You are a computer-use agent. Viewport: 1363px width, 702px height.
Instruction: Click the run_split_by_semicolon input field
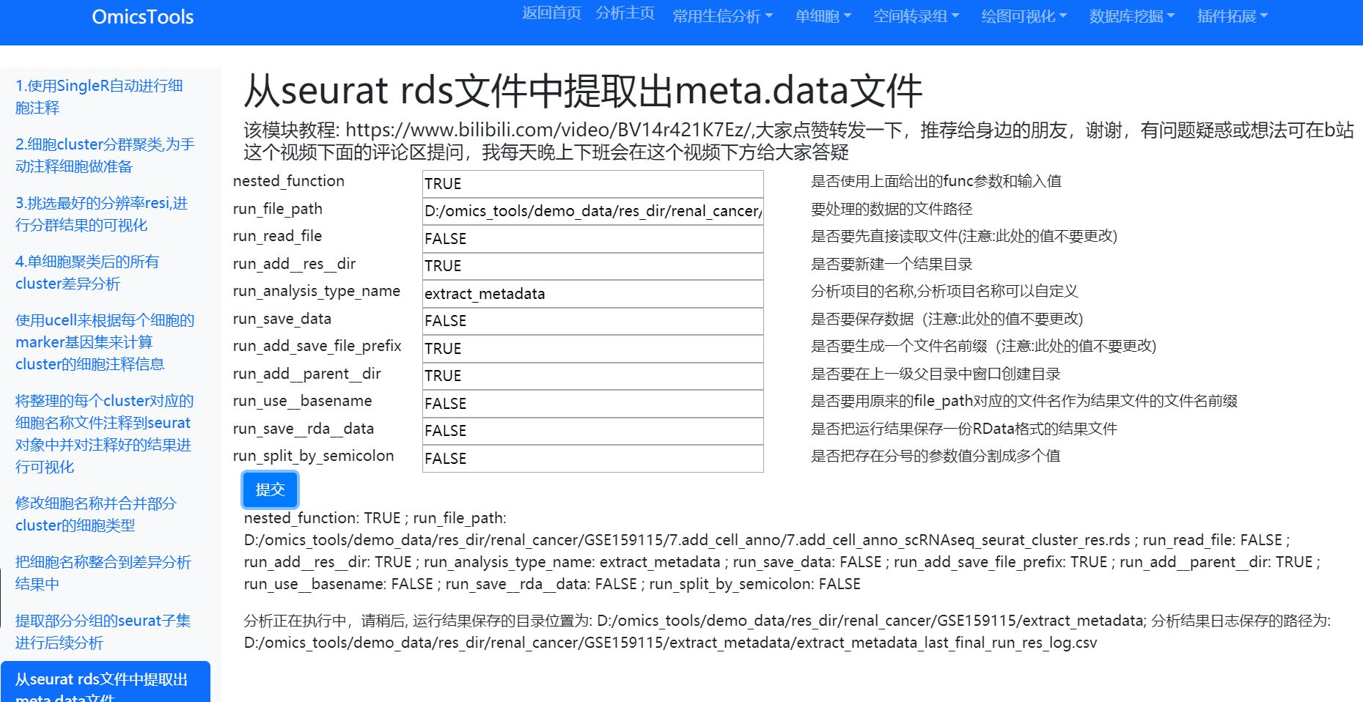592,459
